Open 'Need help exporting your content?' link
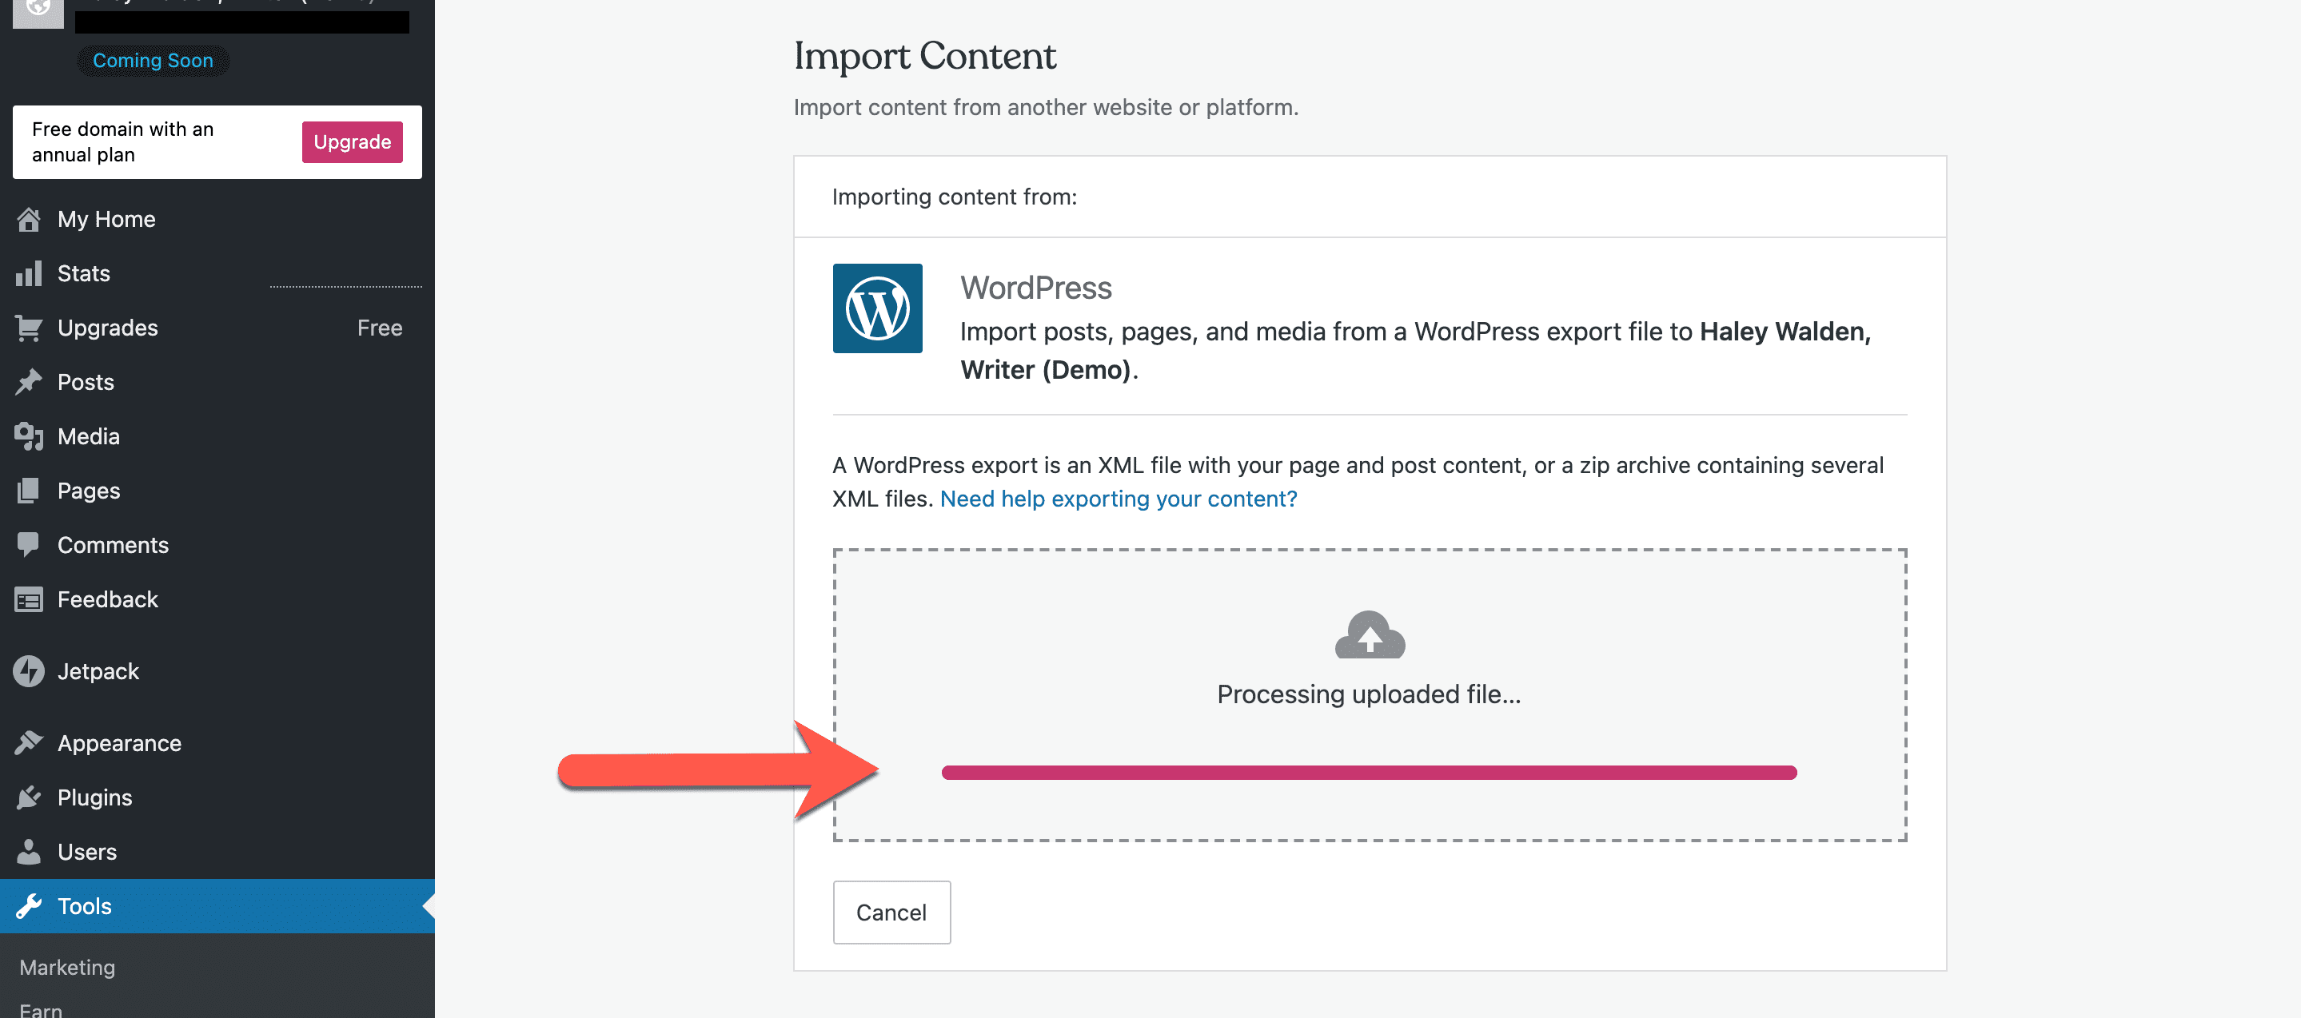The width and height of the screenshot is (2301, 1018). click(1119, 499)
